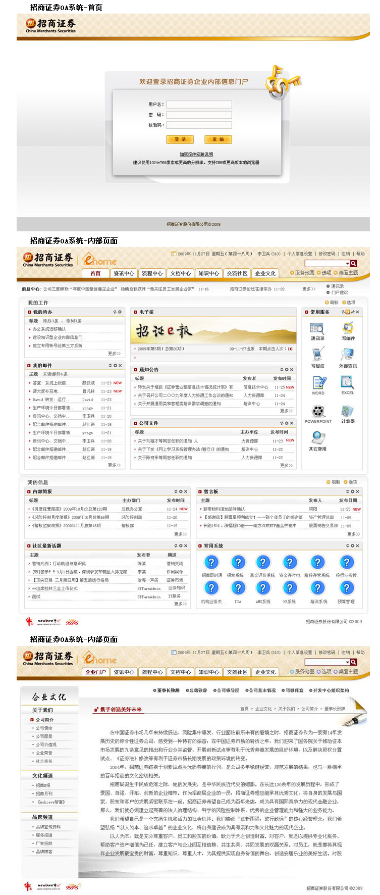Click 门户建议 link beside 消息中心
380x895 pixels.
(337, 292)
